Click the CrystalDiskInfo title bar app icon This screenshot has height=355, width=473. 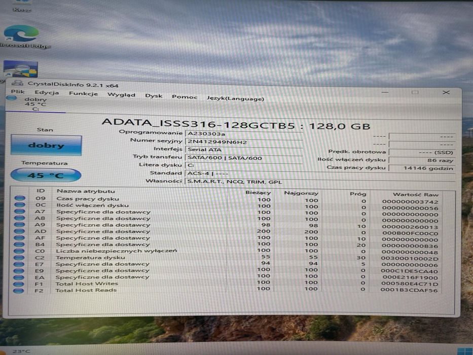(x=18, y=83)
